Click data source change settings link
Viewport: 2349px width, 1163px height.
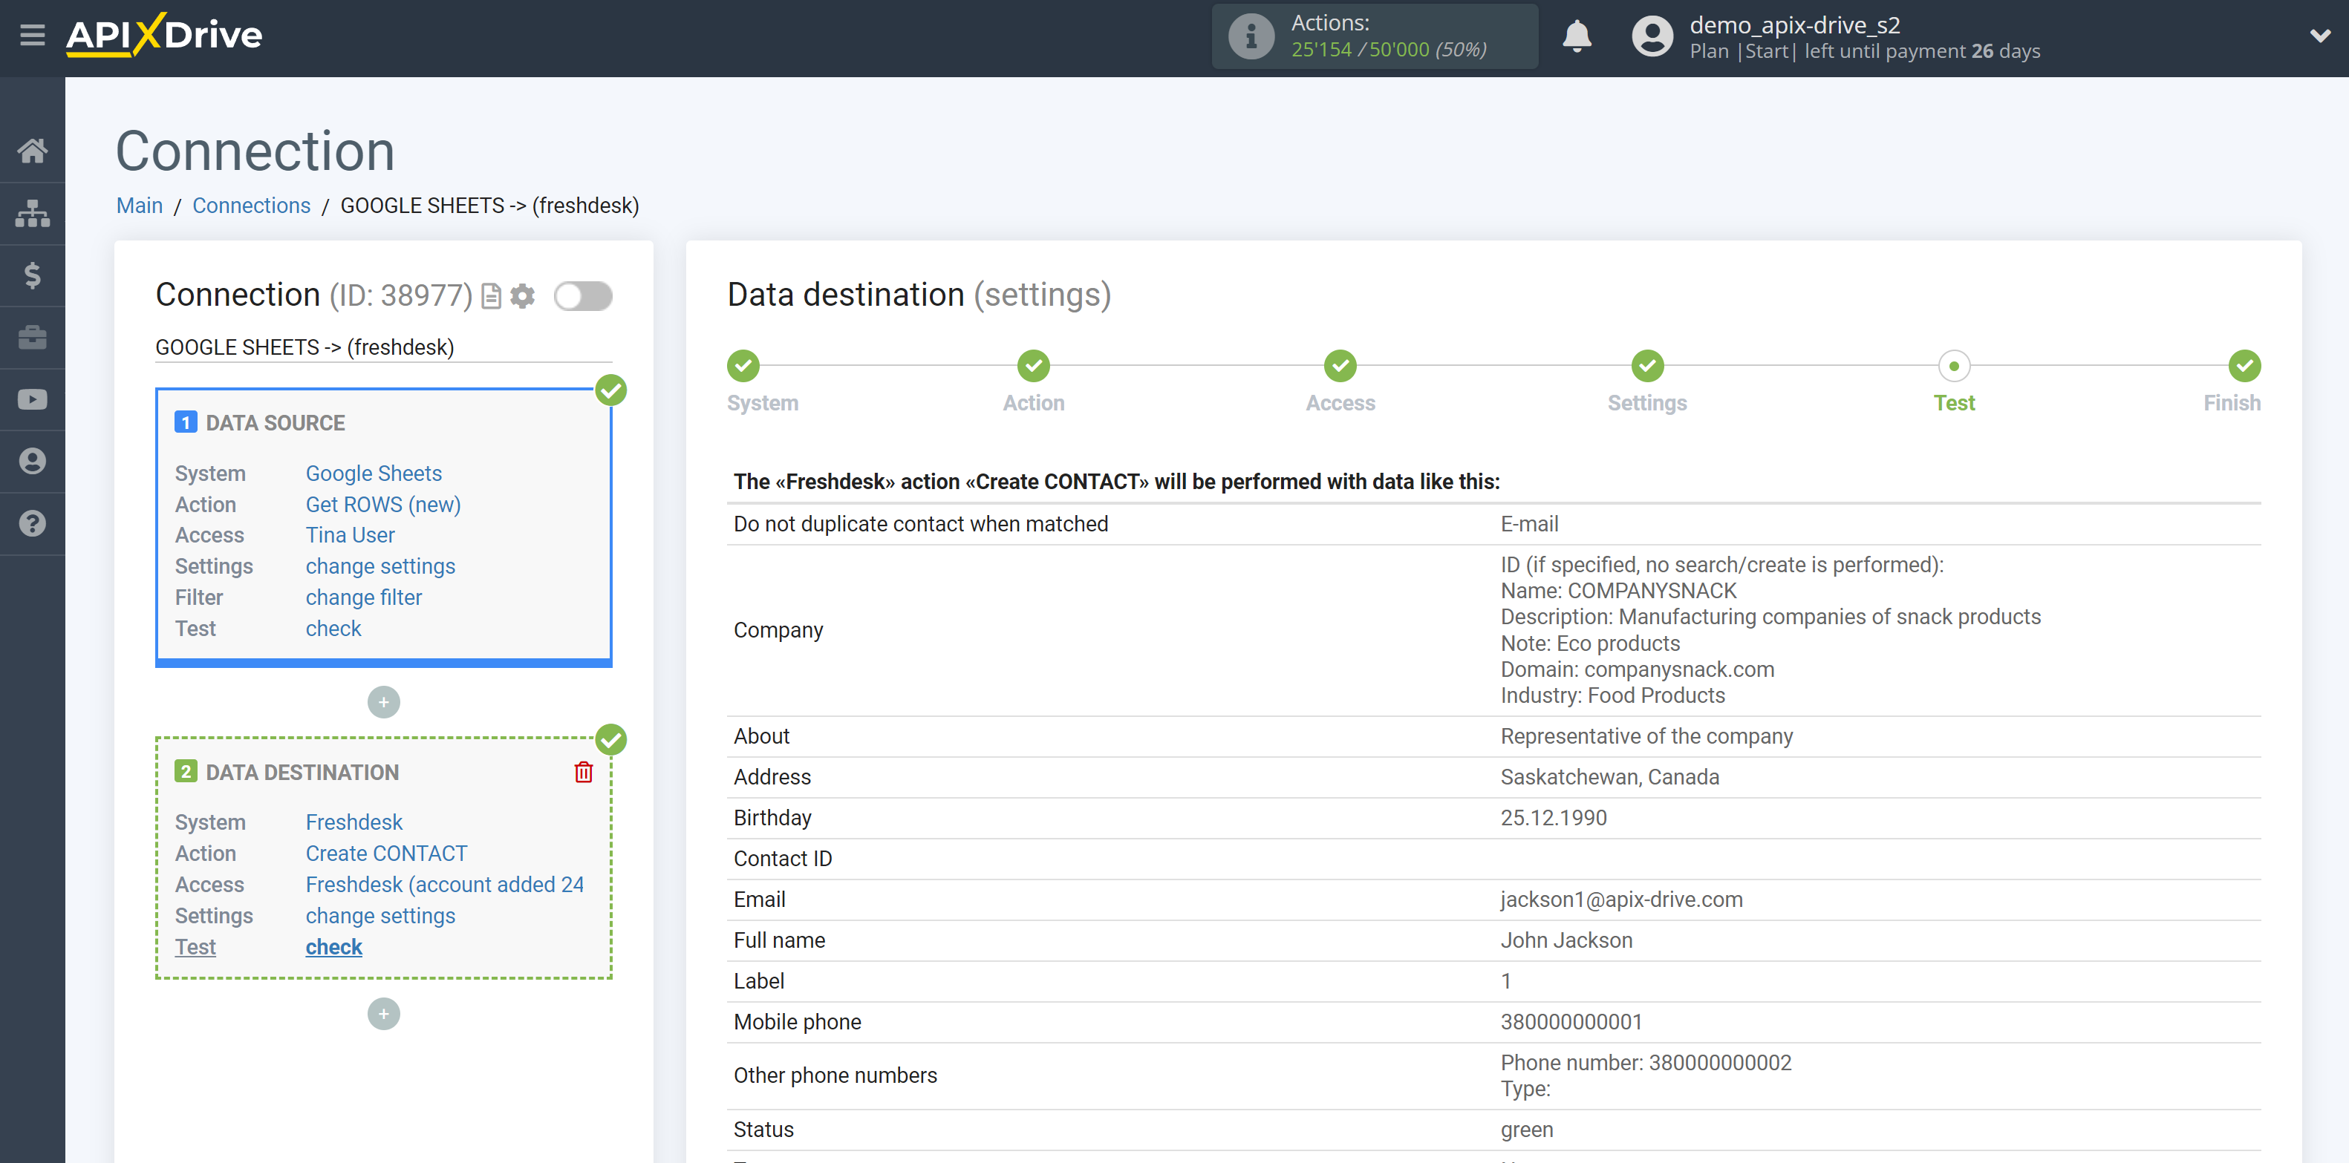pyautogui.click(x=380, y=566)
